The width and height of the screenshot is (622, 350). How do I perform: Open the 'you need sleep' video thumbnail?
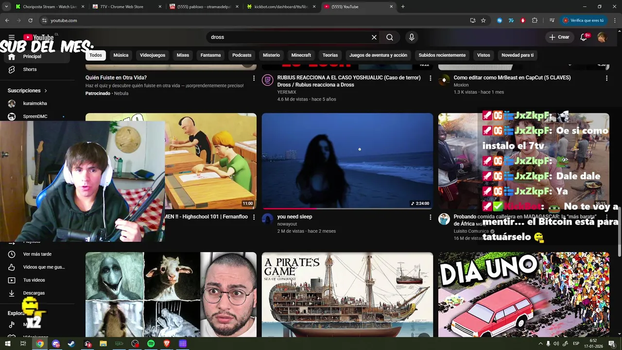click(347, 161)
